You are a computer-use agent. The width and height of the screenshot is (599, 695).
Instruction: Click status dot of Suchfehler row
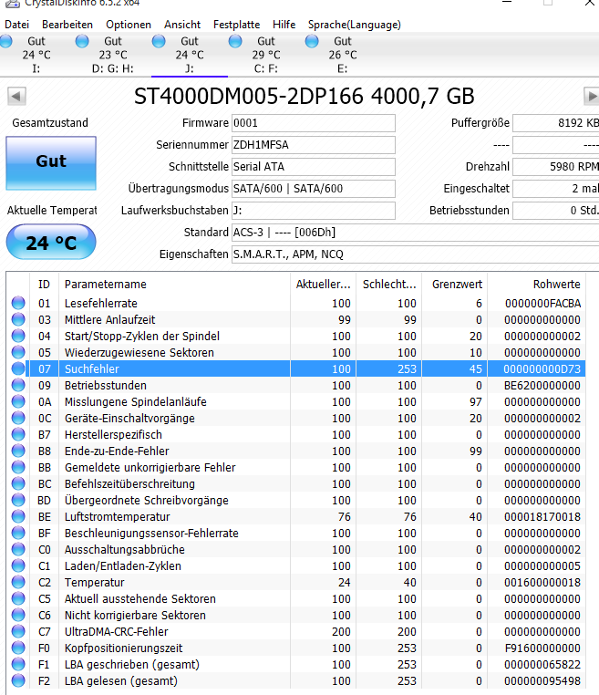click(18, 368)
